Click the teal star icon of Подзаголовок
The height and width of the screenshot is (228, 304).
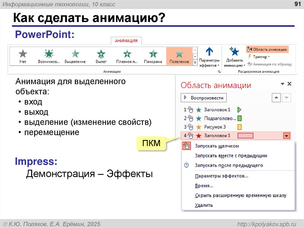tap(199, 119)
